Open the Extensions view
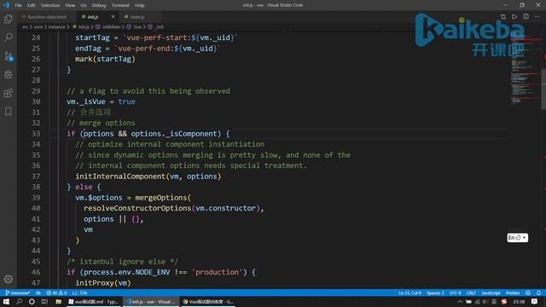Image resolution: width=546 pixels, height=307 pixels. point(9,93)
